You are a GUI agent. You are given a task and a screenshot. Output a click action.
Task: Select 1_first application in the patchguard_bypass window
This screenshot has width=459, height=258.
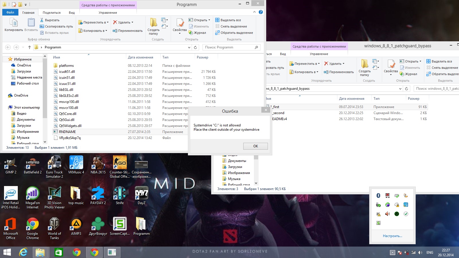[x=275, y=107]
